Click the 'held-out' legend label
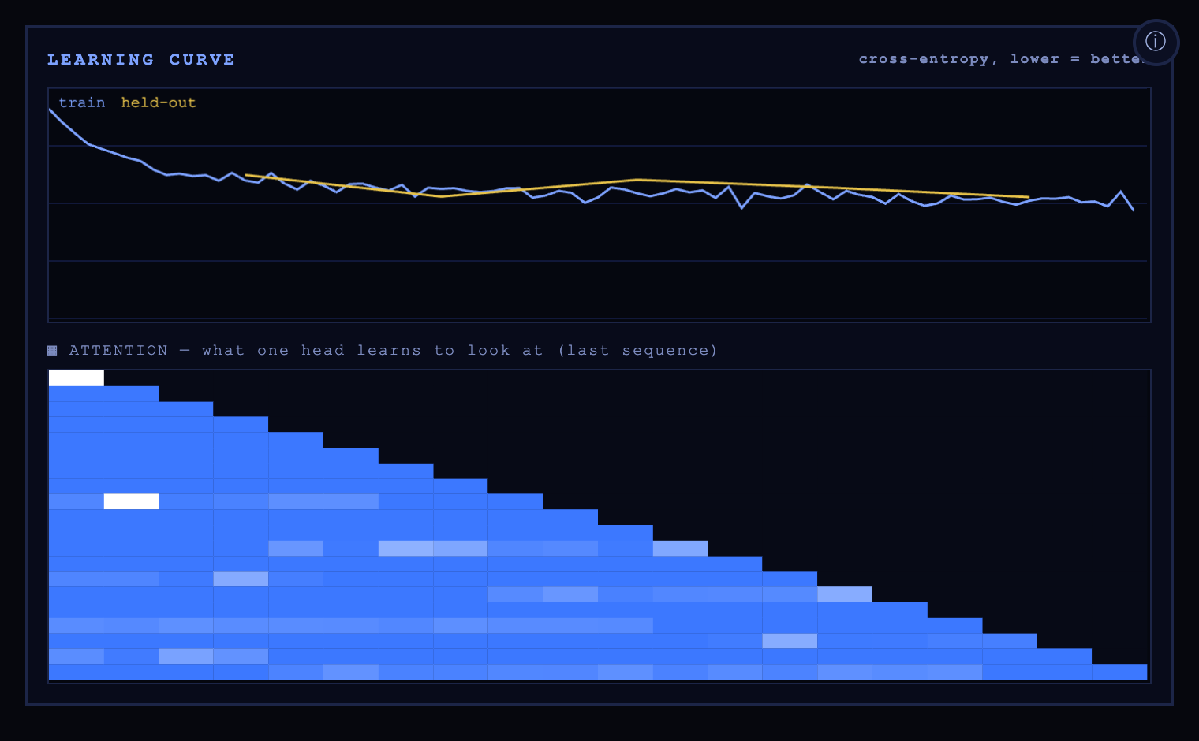 (159, 102)
